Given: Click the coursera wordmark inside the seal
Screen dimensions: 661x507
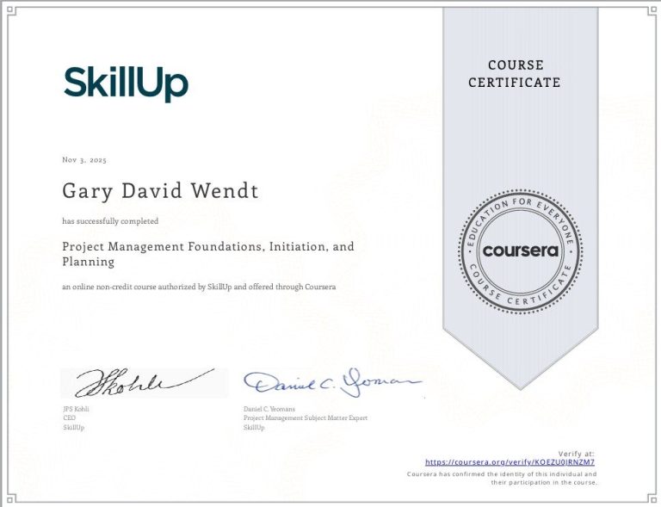Looking at the screenshot, I should tap(520, 251).
